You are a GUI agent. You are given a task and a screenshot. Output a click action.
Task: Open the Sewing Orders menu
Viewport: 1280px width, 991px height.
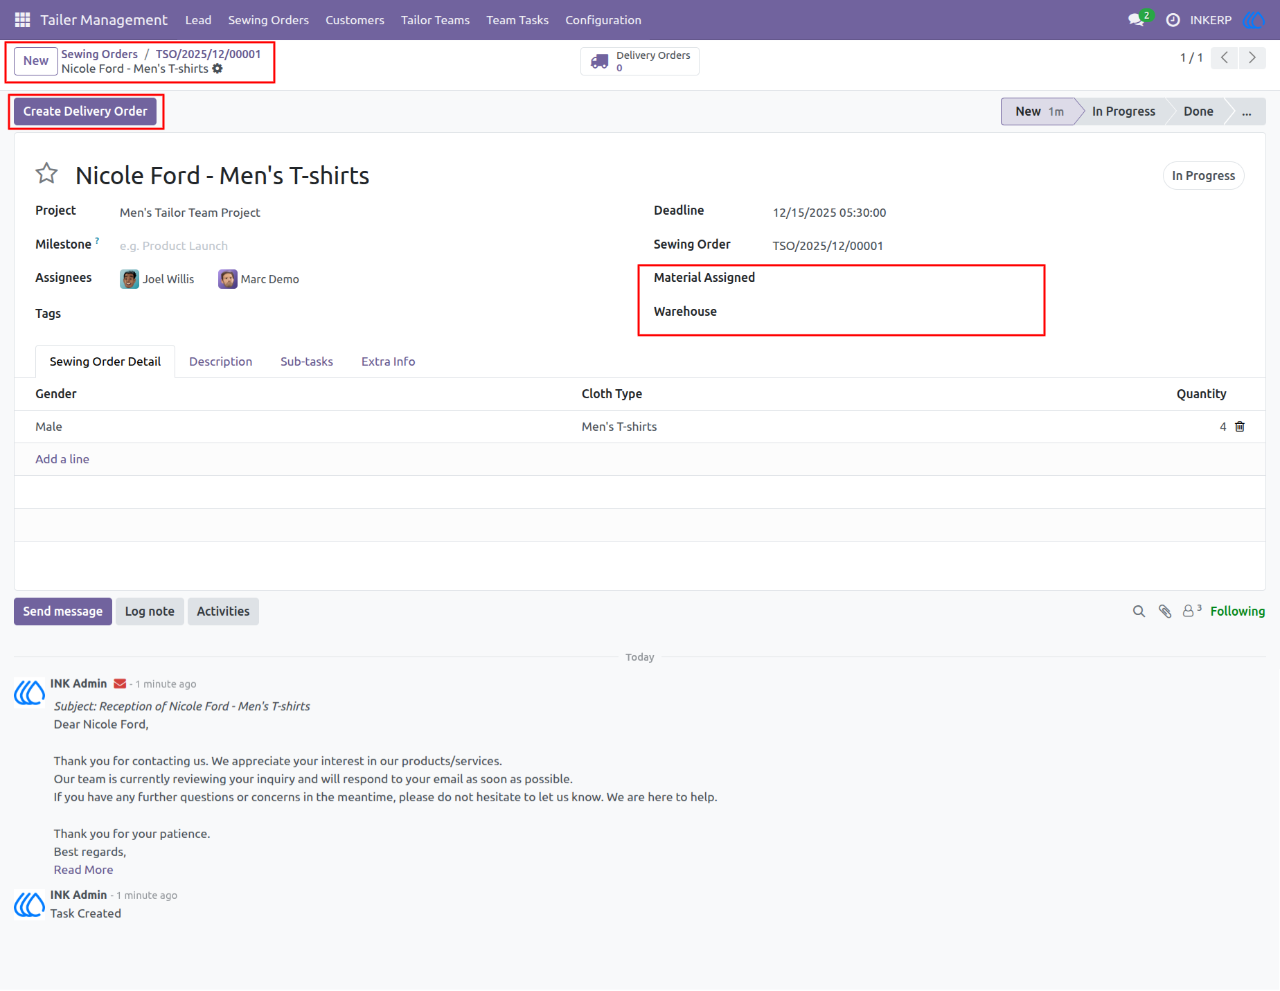coord(269,20)
